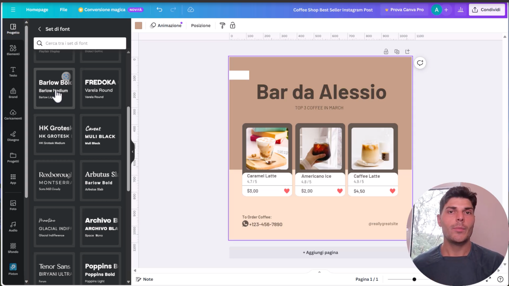Viewport: 509px width, 286px height.
Task: Open the analytics bar chart icon
Action: (x=460, y=10)
